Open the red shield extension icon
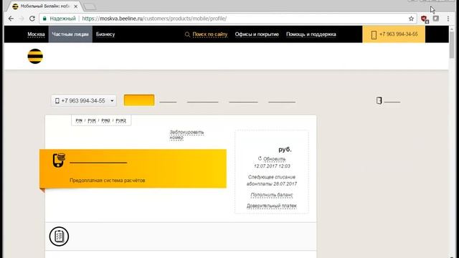The height and width of the screenshot is (258, 459). click(x=425, y=19)
